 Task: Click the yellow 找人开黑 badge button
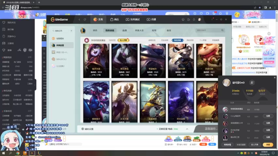[123, 40]
